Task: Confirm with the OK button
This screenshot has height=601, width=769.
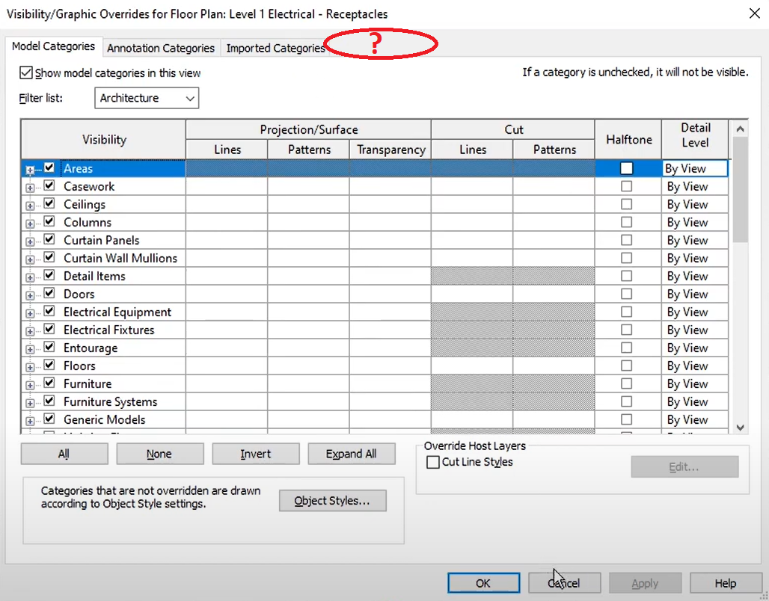Action: [x=483, y=583]
